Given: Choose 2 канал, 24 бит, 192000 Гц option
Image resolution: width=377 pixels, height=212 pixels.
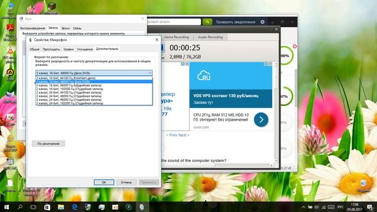Looking at the screenshot, I should 94,103.
